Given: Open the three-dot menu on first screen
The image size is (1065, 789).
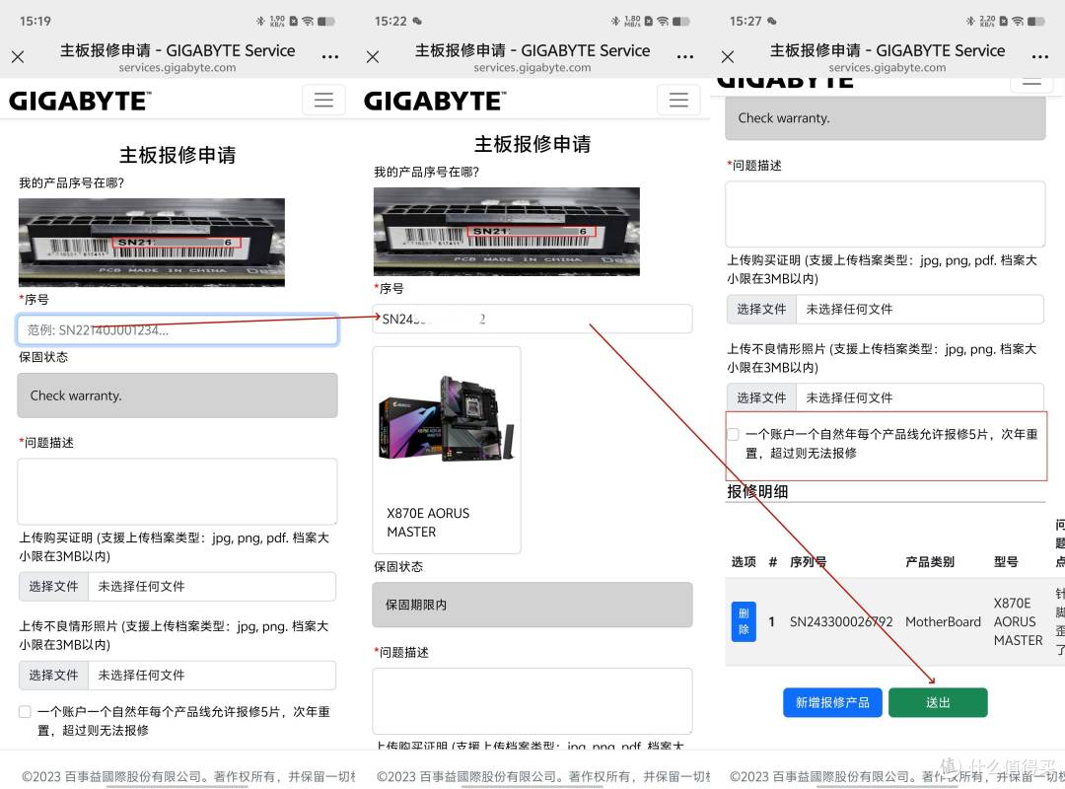Looking at the screenshot, I should click(x=330, y=57).
